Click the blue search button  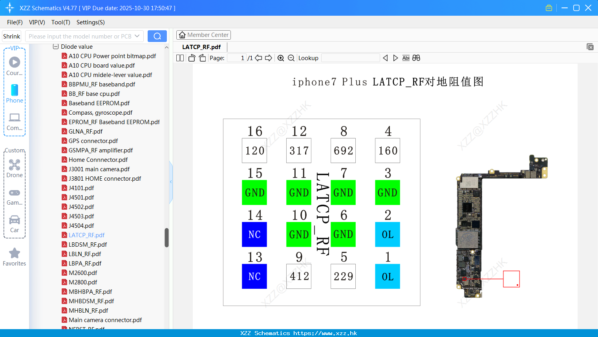157,36
